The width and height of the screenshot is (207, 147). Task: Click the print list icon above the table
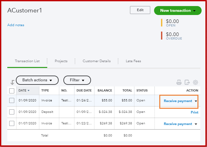click(x=179, y=82)
